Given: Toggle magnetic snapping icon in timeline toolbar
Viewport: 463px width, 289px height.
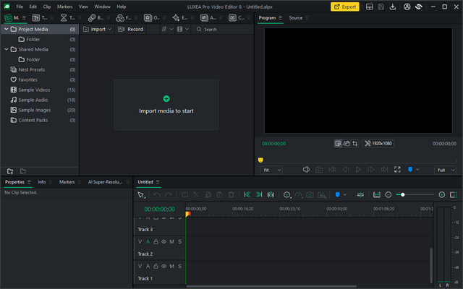Looking at the screenshot, I should (x=360, y=194).
